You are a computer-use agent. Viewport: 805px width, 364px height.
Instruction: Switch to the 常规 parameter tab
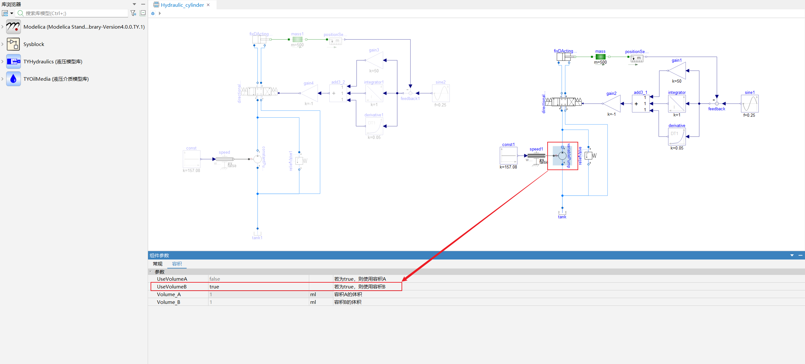tap(158, 264)
